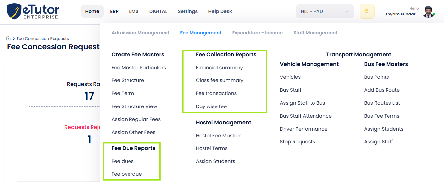This screenshot has width=444, height=182.
Task: Open Bus Points link
Action: pos(377,77)
